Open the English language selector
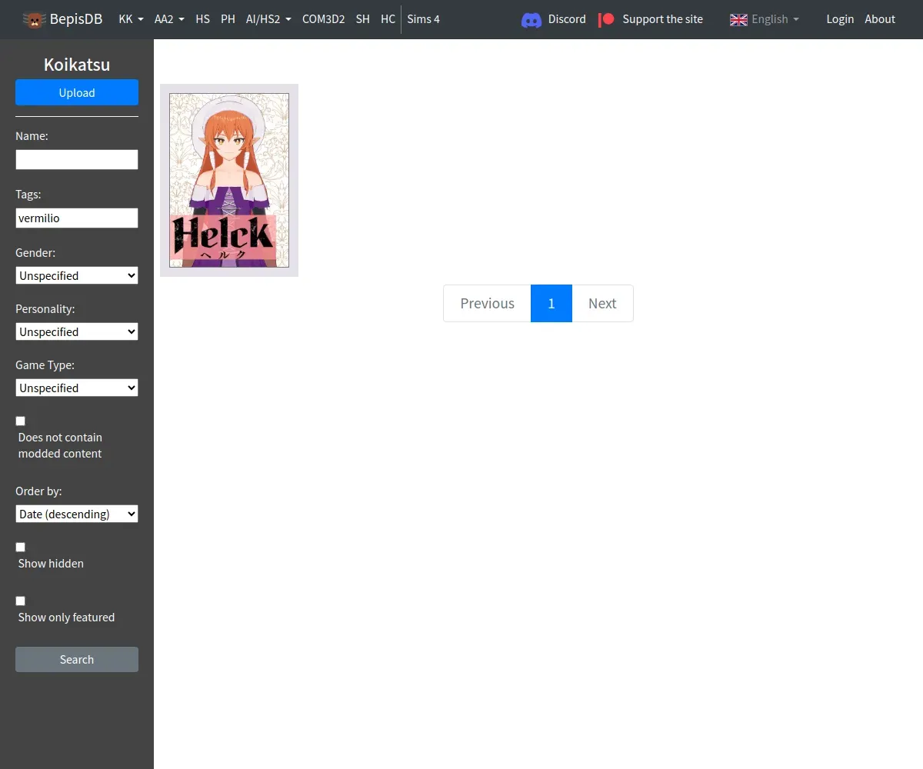Viewport: 923px width, 769px height. [x=775, y=19]
